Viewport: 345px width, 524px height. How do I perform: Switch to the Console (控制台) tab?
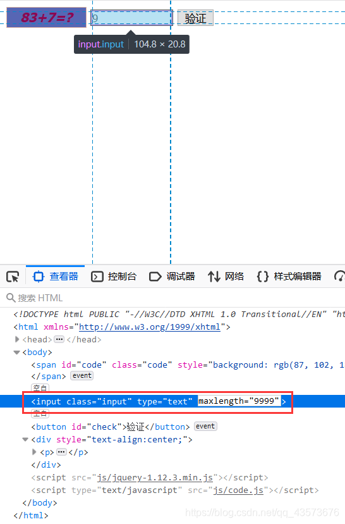(x=114, y=277)
